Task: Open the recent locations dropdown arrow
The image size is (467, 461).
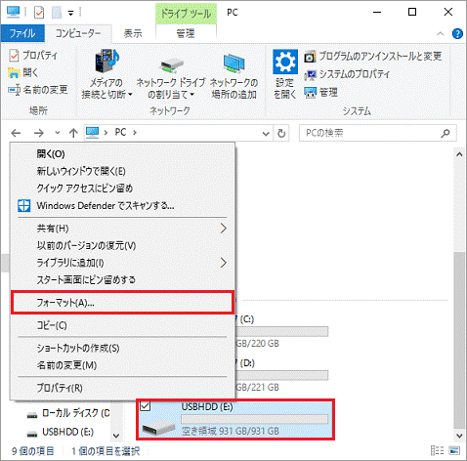Action: click(58, 133)
